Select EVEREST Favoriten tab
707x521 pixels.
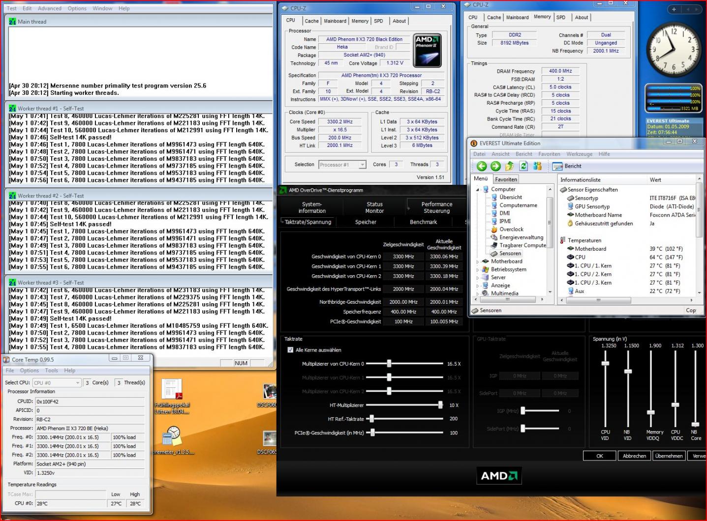point(506,179)
